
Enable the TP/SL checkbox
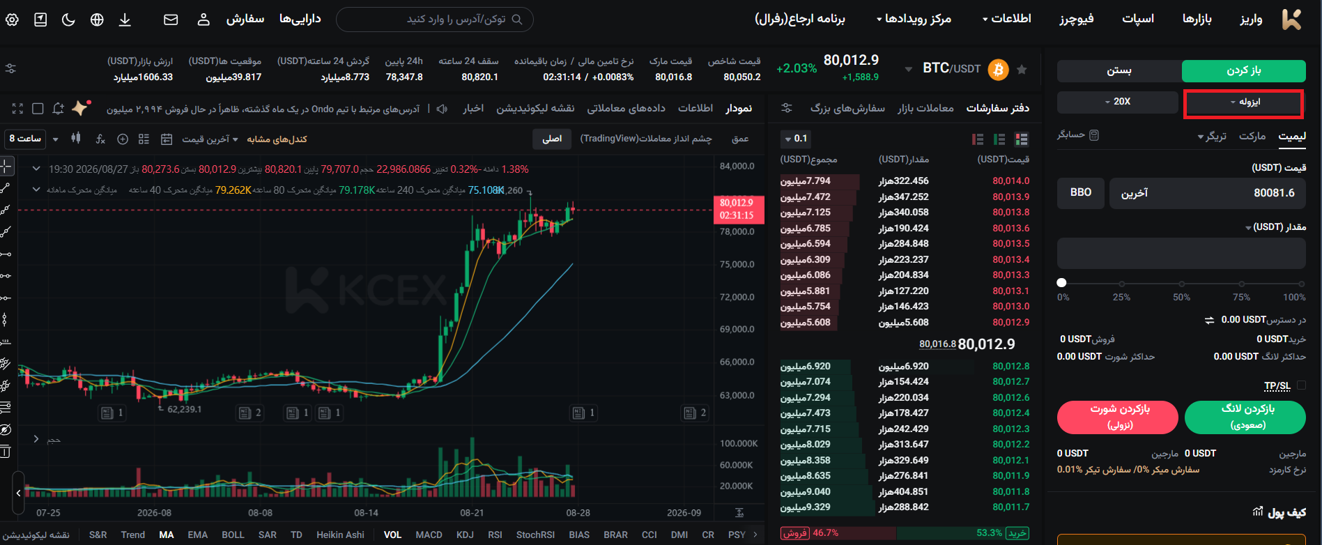tap(1301, 385)
